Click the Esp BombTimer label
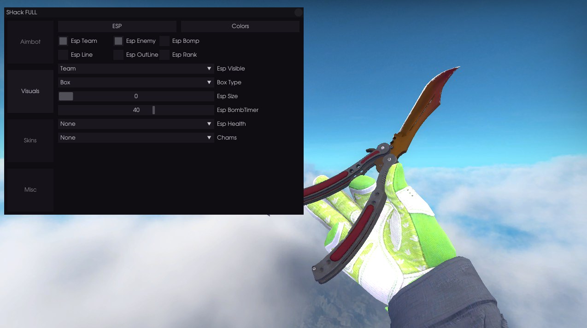 click(x=238, y=110)
